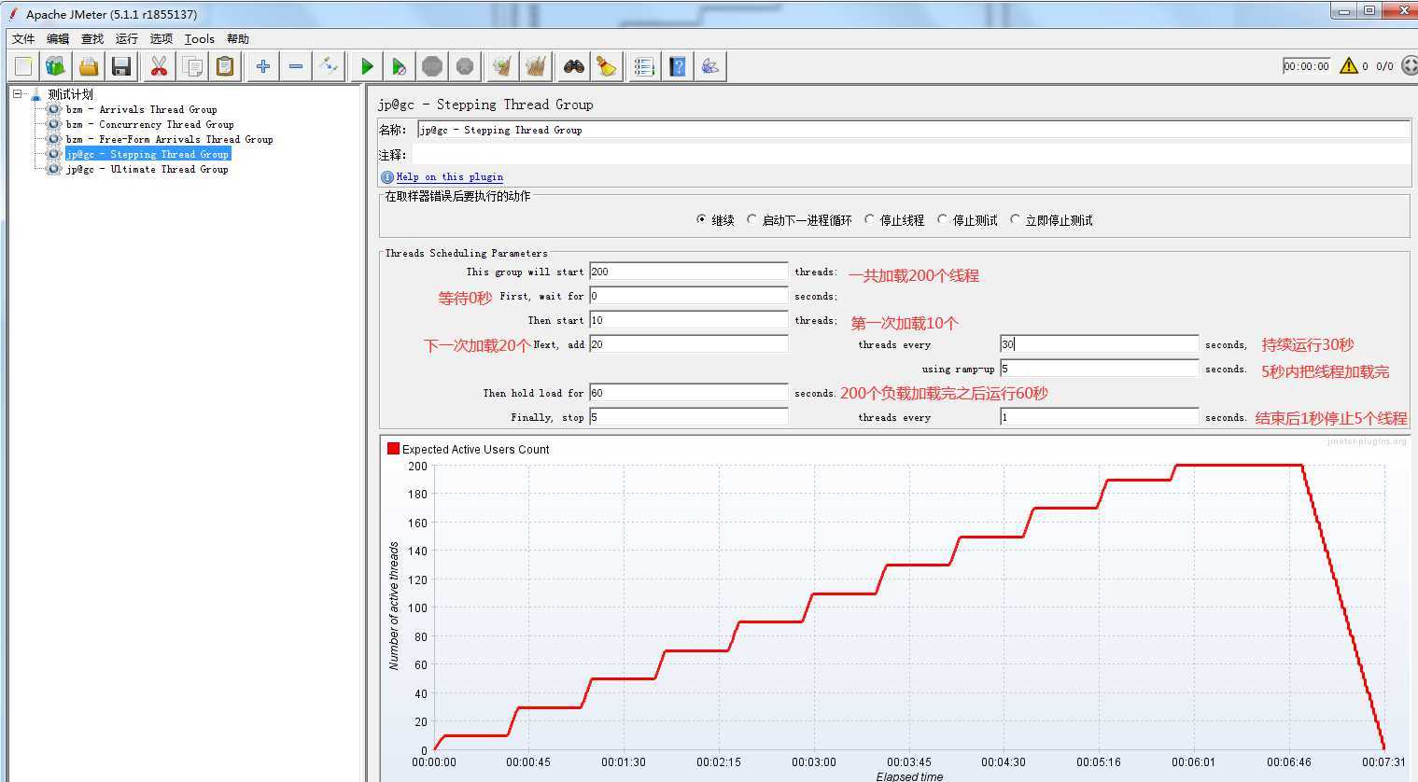Open the 运行 menu

[x=127, y=38]
